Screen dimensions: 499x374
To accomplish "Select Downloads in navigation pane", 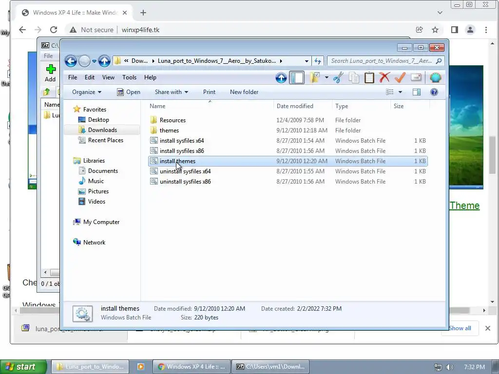I will point(102,130).
